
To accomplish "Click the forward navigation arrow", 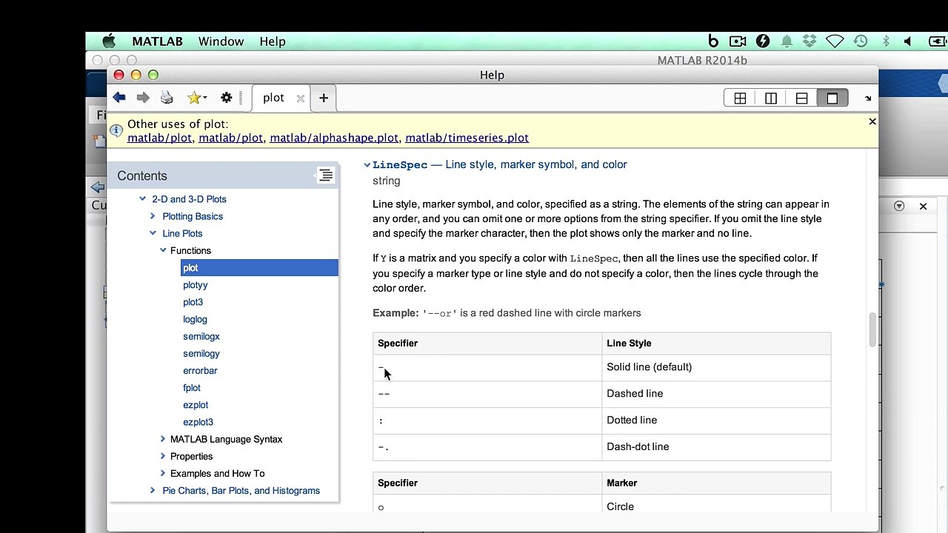I will (x=143, y=98).
